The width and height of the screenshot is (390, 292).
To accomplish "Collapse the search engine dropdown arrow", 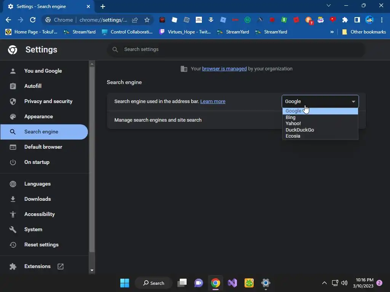I will click(353, 101).
